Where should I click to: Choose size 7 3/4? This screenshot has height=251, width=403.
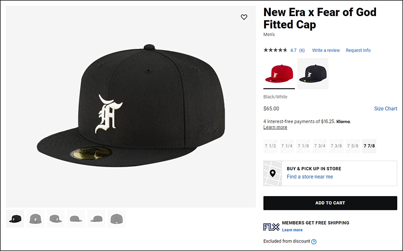click(320, 146)
